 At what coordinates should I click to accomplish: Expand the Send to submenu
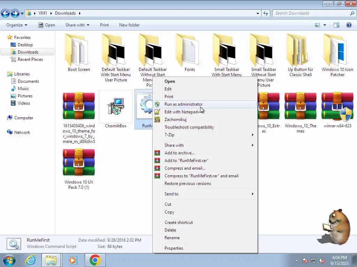(205, 194)
